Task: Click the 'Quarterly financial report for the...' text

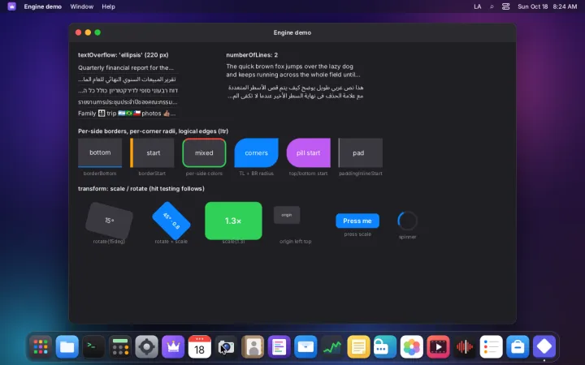Action: click(x=126, y=68)
